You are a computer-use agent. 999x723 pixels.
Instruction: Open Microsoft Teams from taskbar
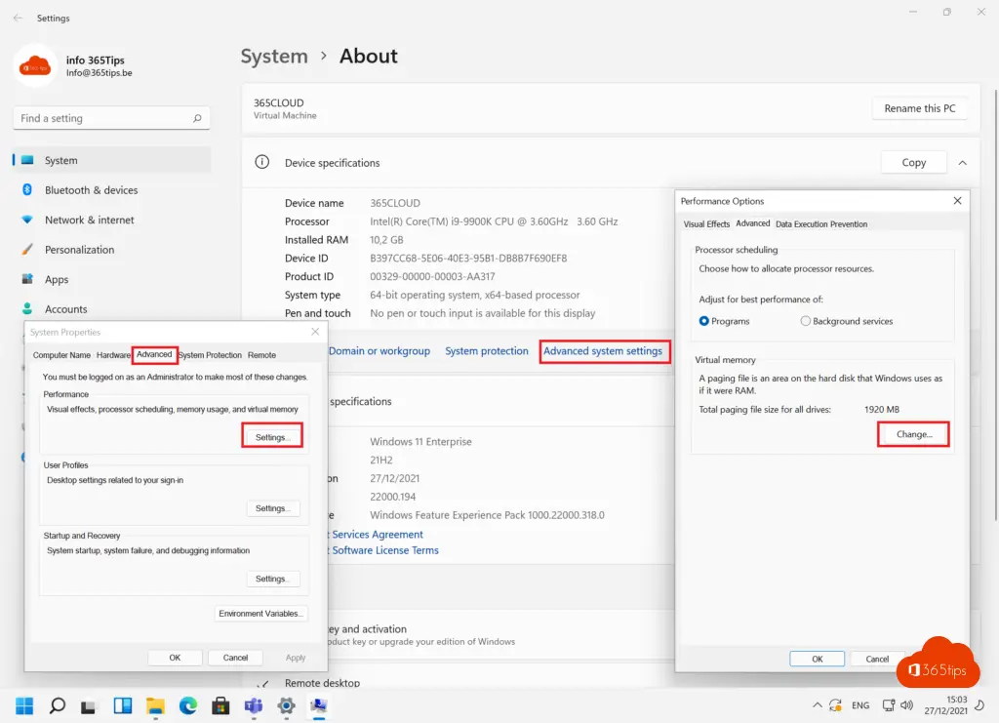[x=254, y=705]
